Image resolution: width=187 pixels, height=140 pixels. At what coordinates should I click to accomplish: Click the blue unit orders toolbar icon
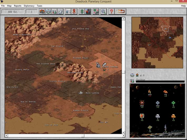(x=68, y=12)
